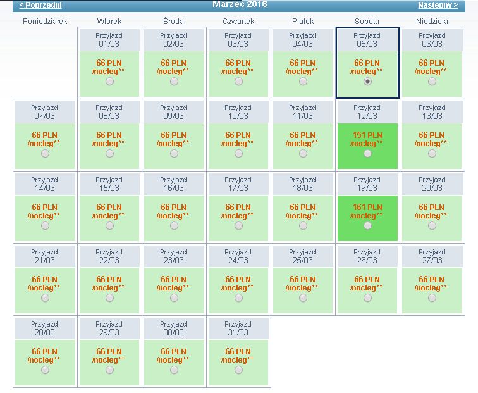This screenshot has width=478, height=393.
Task: Select arrival date 07/03 radio button
Action: pyautogui.click(x=45, y=154)
